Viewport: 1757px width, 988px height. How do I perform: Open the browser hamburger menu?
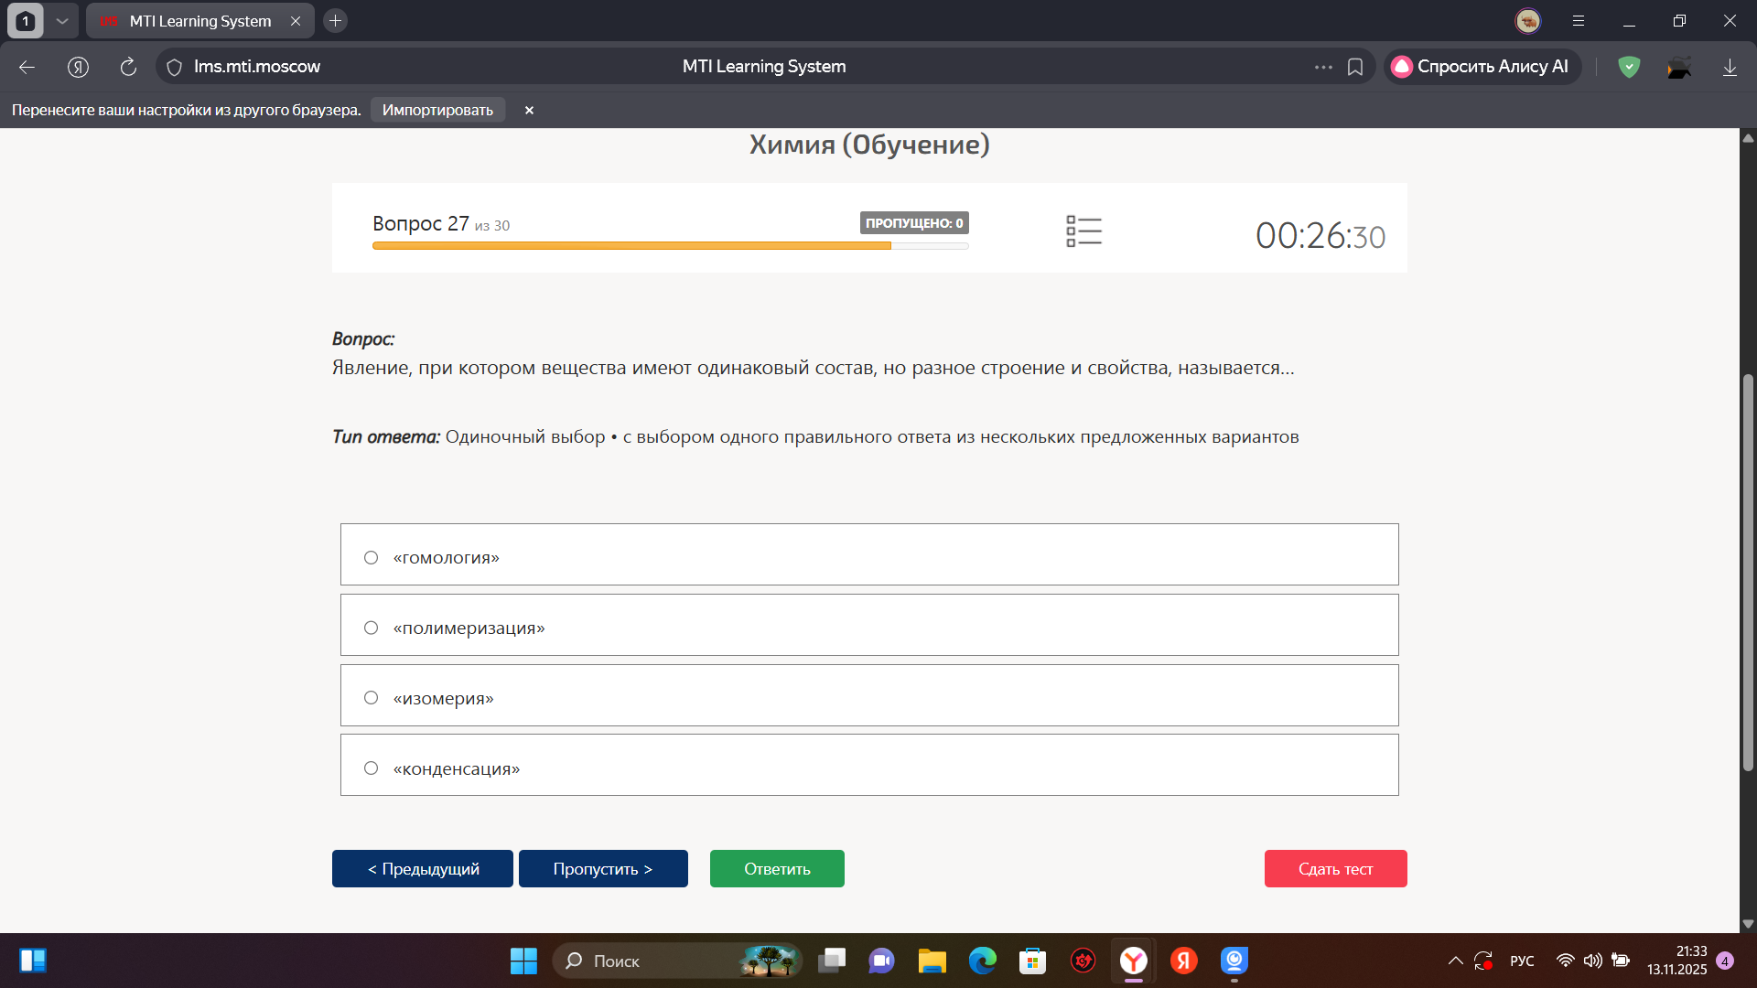coord(1579,20)
